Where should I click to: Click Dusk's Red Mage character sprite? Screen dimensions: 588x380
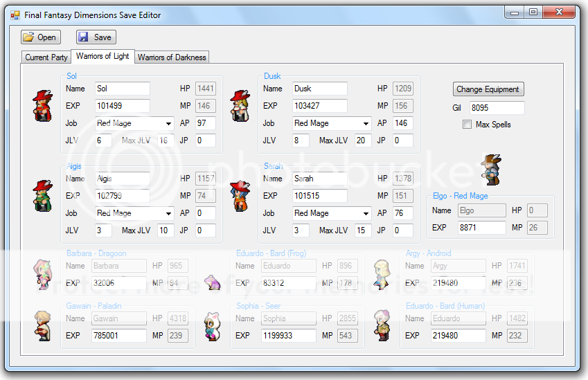point(240,105)
